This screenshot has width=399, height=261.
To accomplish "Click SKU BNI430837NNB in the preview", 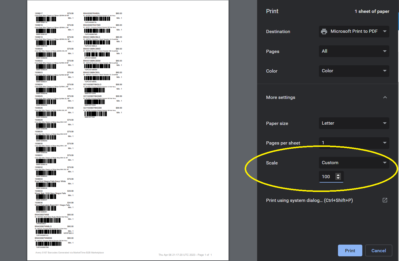I will point(42,215).
